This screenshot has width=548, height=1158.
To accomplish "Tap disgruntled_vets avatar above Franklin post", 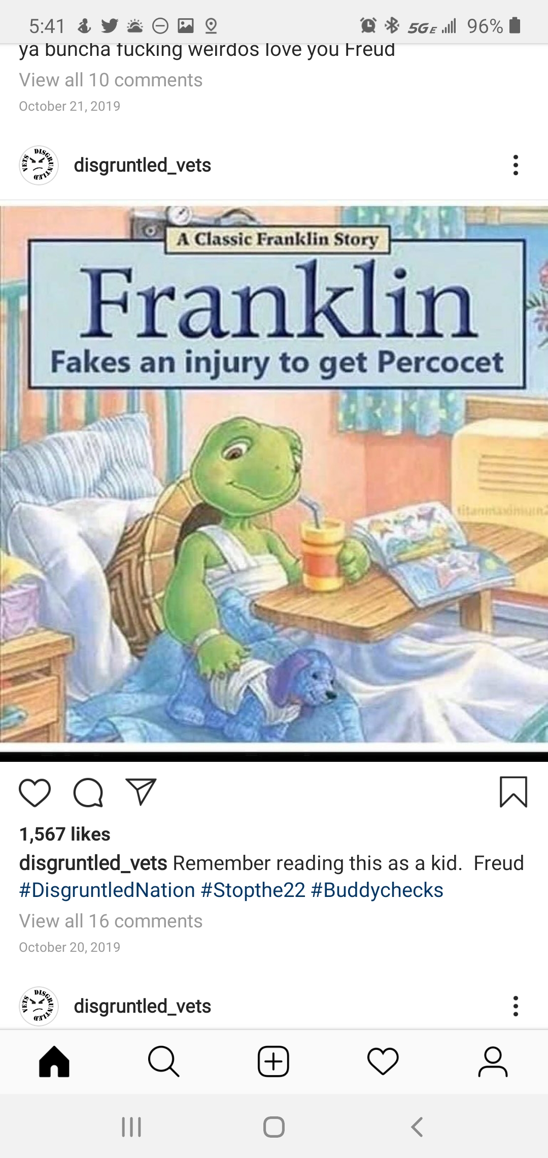I will tap(39, 165).
